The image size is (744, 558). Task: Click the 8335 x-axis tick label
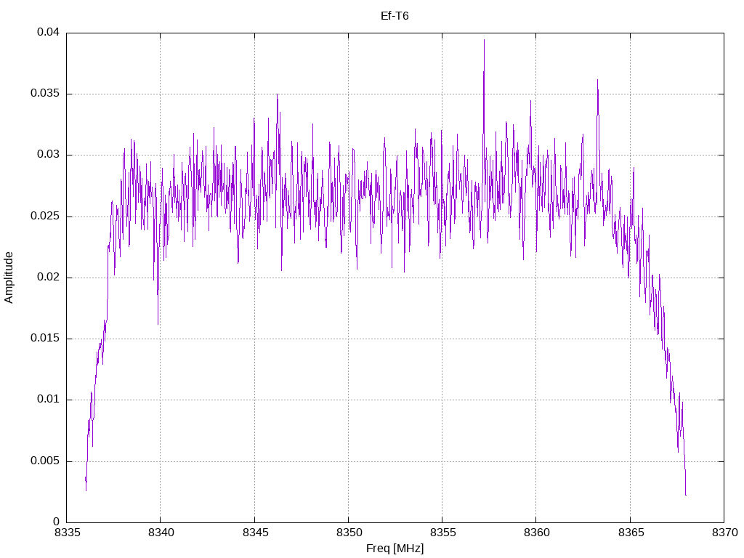tap(66, 533)
